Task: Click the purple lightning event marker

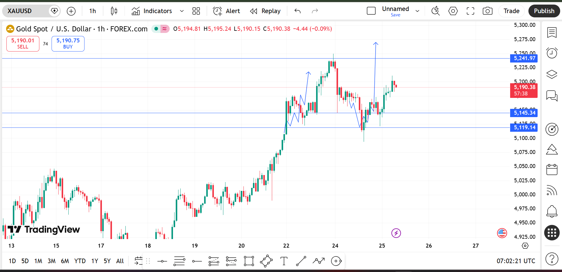Action: point(396,233)
